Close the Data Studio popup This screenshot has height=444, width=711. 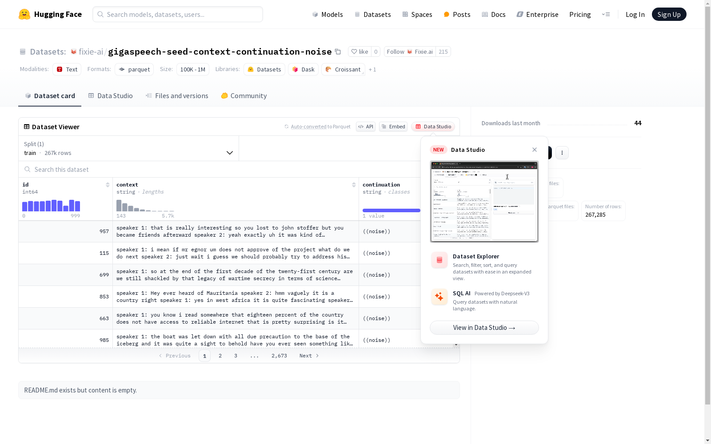coord(535,150)
